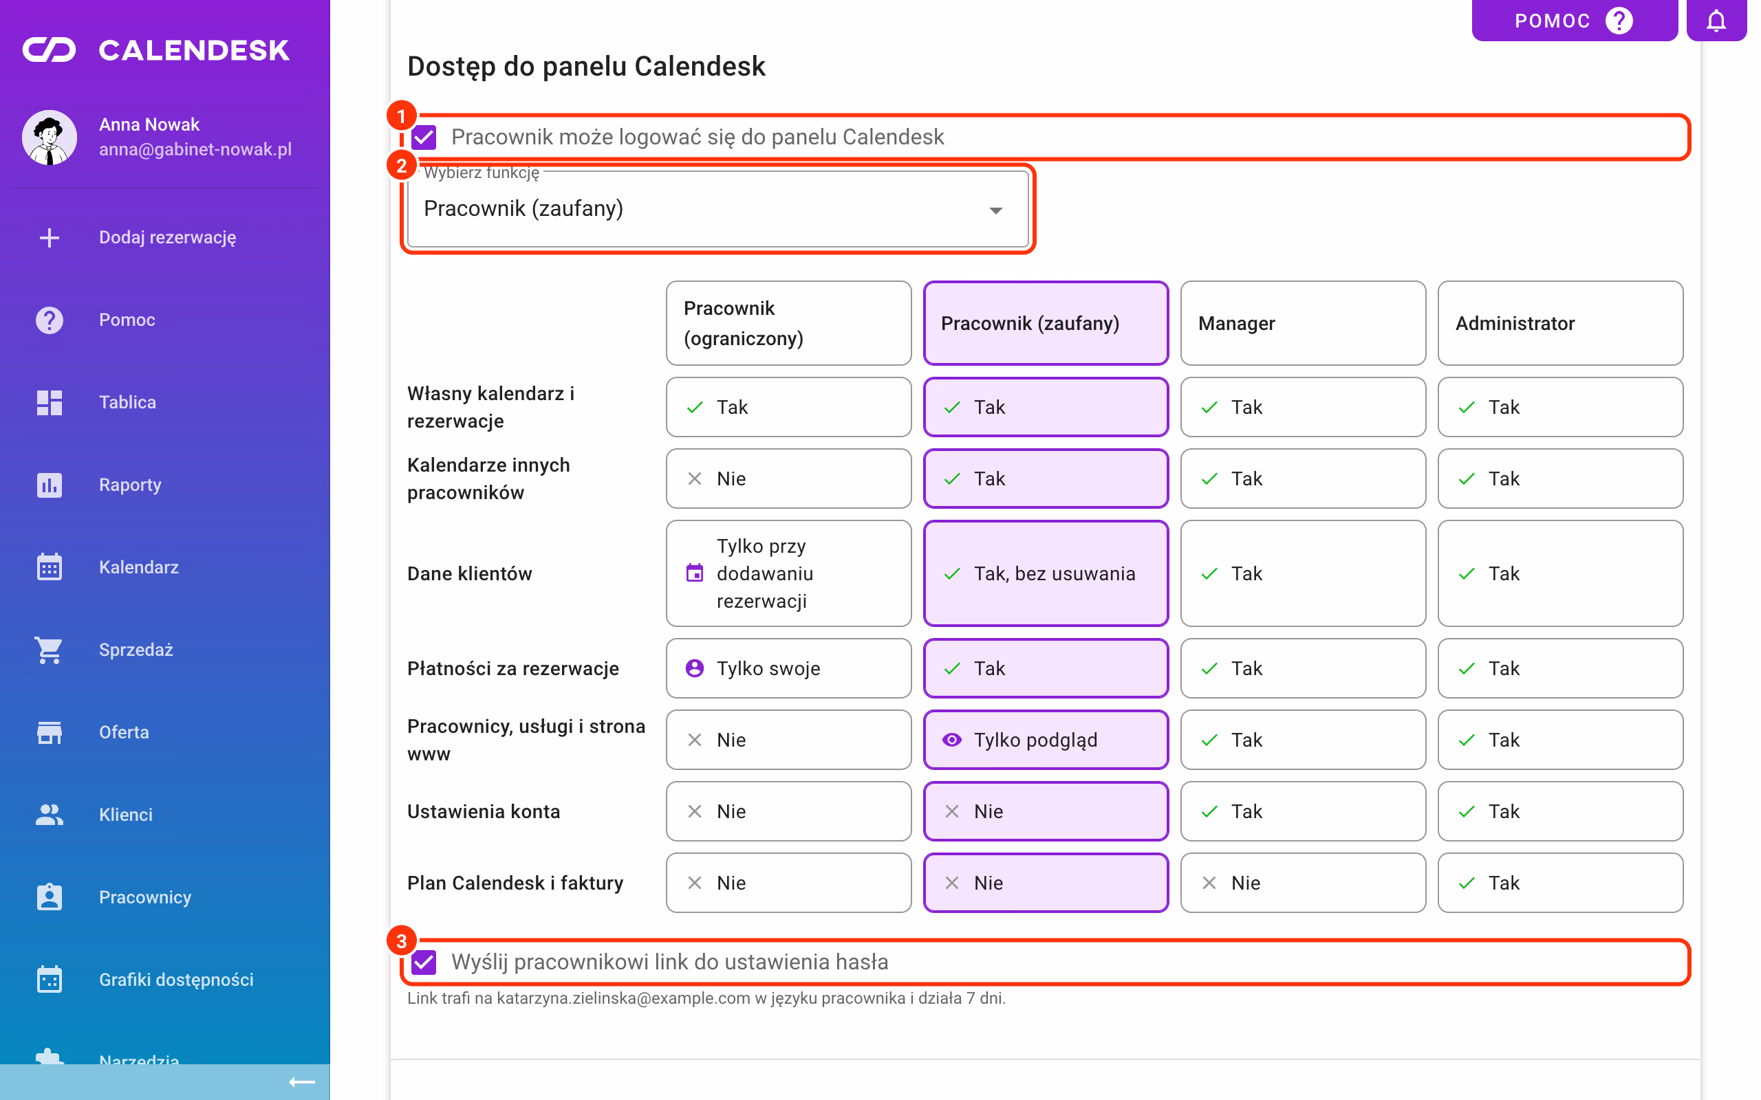
Task: Click the Kalendarz calendar icon
Action: (50, 566)
